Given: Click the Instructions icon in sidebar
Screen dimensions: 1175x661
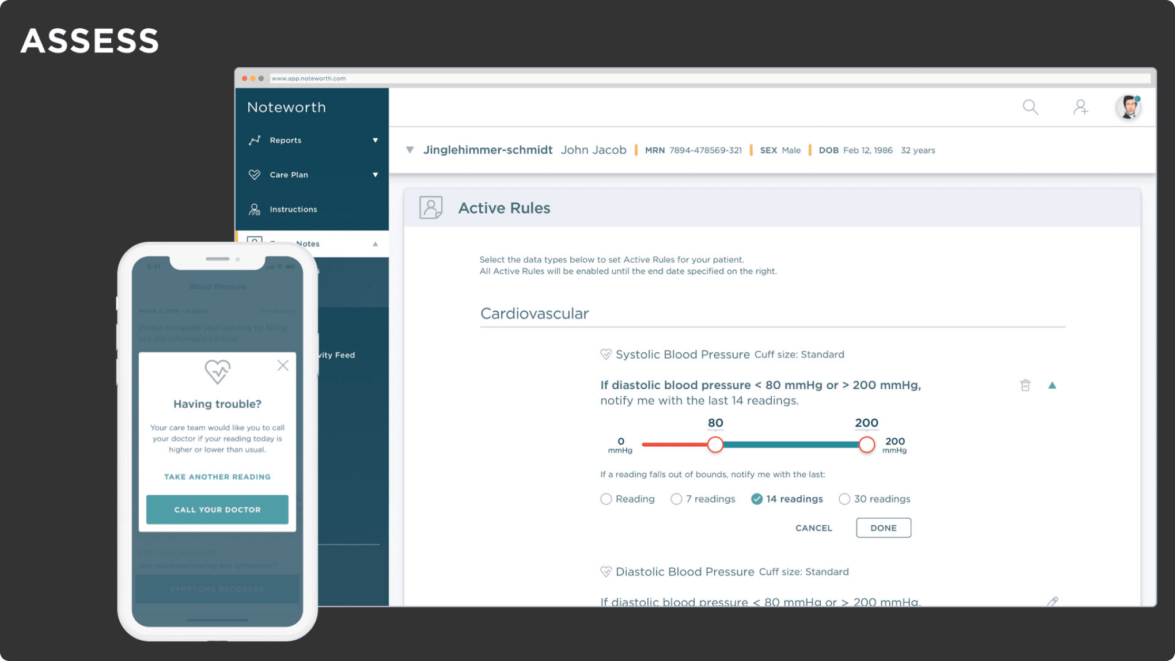Looking at the screenshot, I should tap(254, 209).
